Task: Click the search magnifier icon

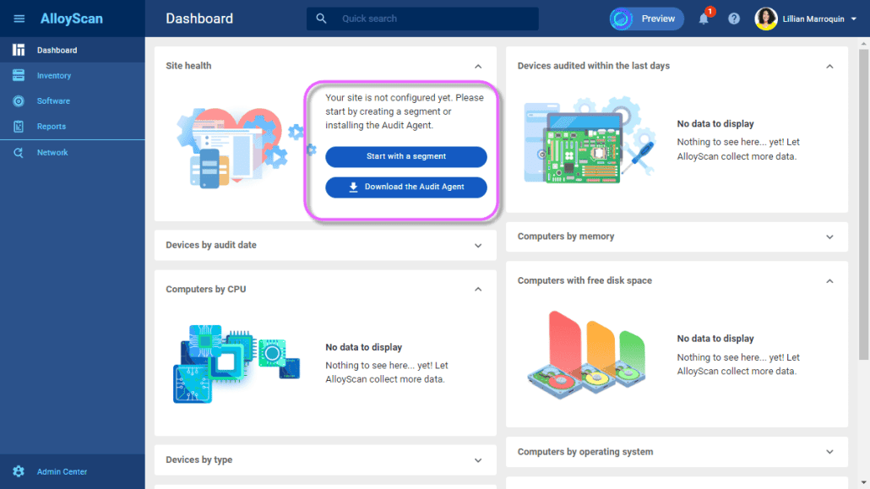Action: 321,19
